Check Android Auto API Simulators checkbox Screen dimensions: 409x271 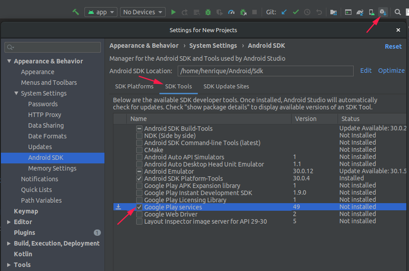(x=139, y=157)
